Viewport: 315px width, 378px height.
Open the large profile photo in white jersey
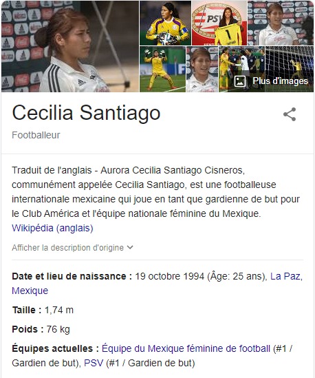point(70,47)
